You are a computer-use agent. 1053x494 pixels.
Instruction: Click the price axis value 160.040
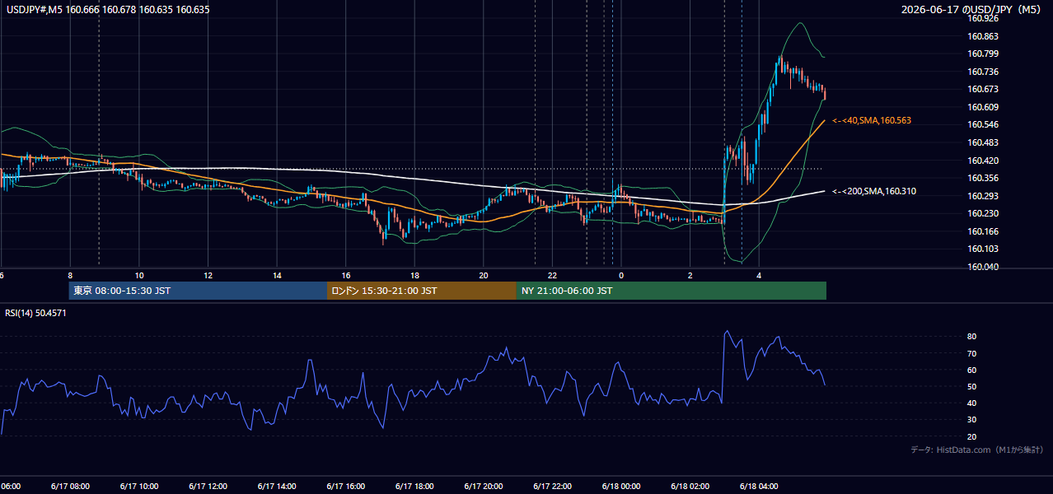click(x=983, y=267)
